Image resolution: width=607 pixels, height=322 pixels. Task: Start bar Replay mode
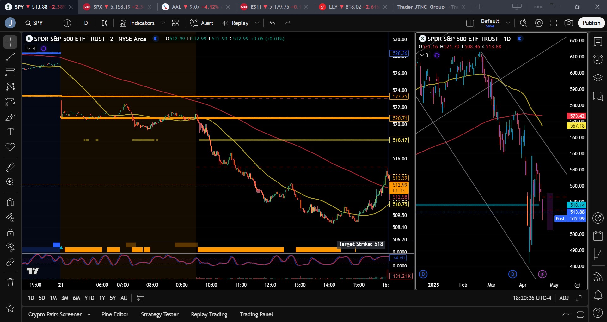[x=235, y=23]
